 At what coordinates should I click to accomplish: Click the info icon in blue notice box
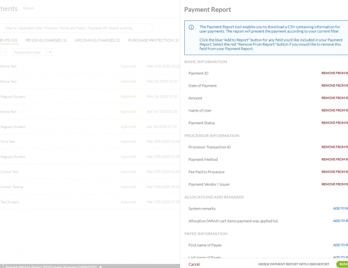[191, 27]
